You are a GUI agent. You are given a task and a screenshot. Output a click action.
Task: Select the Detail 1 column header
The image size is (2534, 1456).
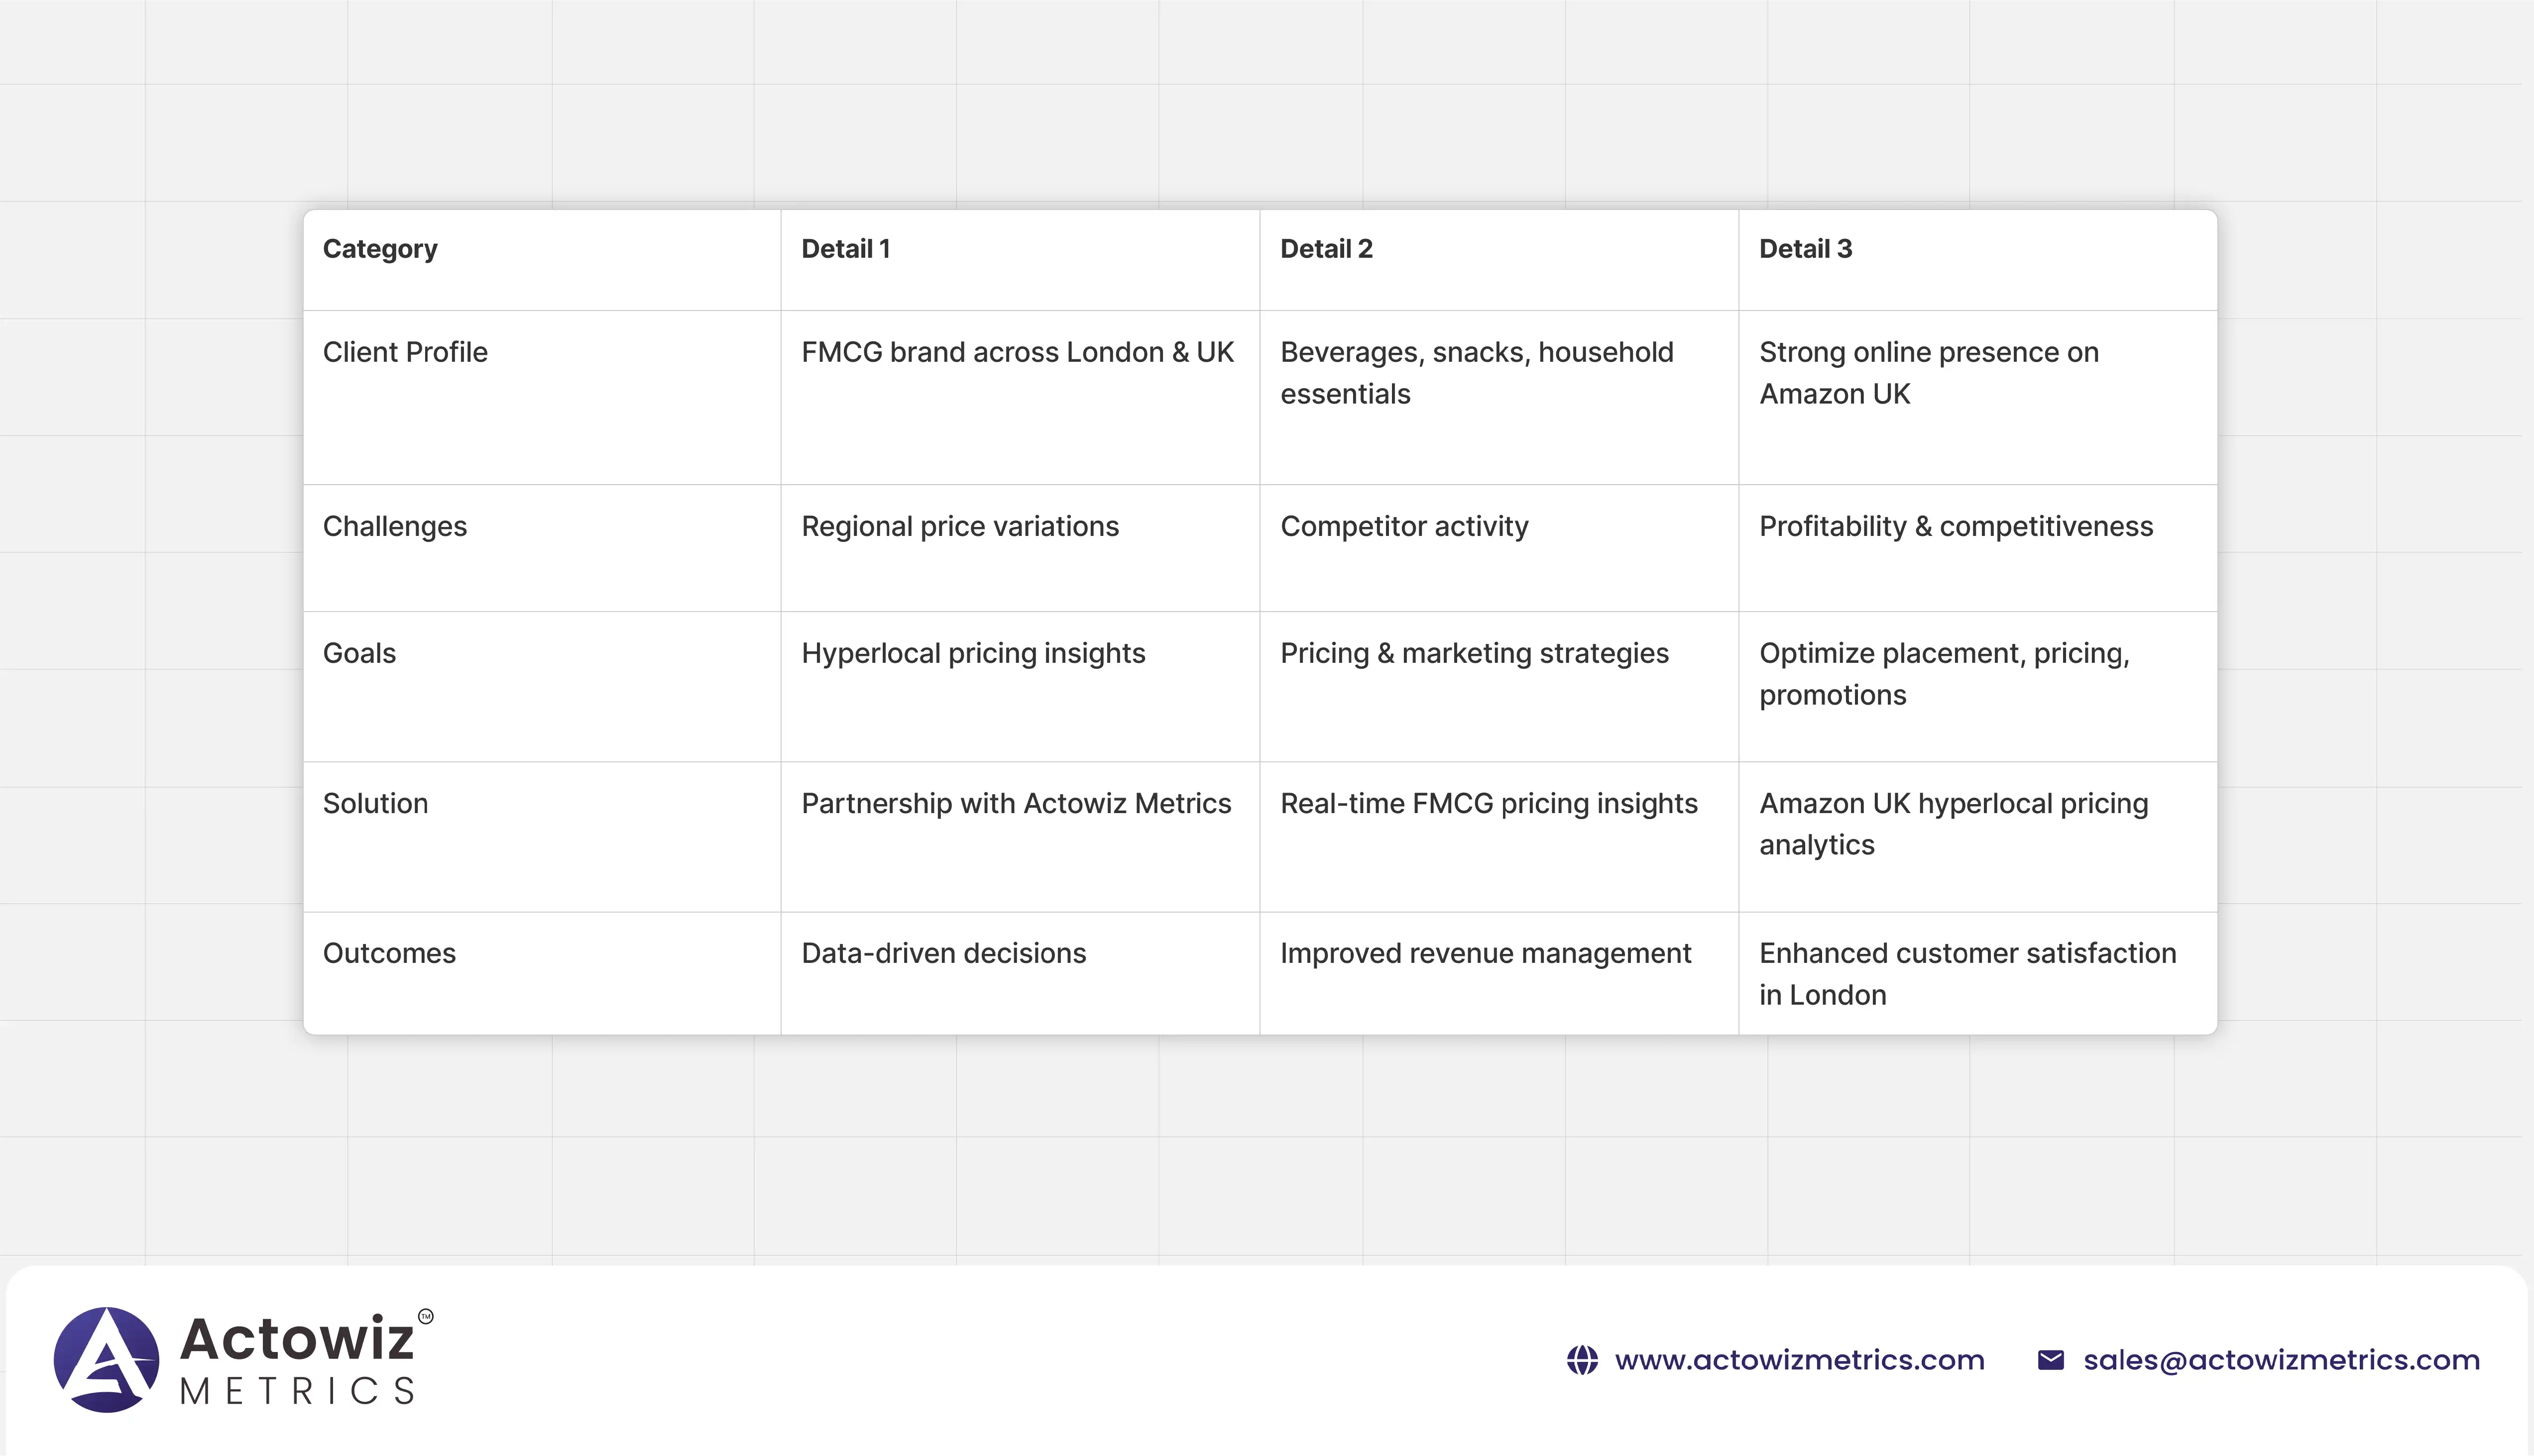coord(845,249)
